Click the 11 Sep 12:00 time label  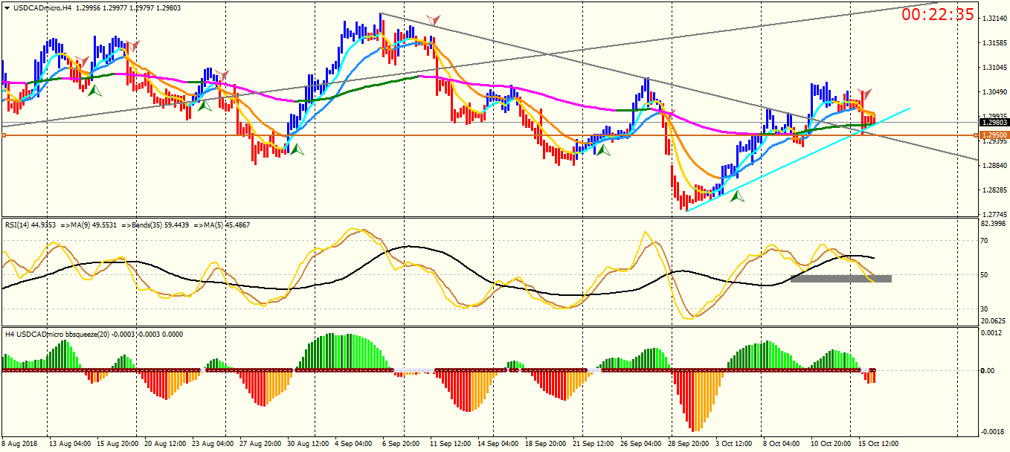coord(451,444)
